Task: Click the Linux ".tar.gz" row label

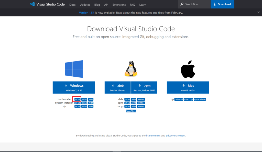Action: click(120, 107)
